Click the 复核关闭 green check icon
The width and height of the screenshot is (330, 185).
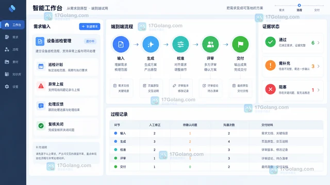[41, 126]
